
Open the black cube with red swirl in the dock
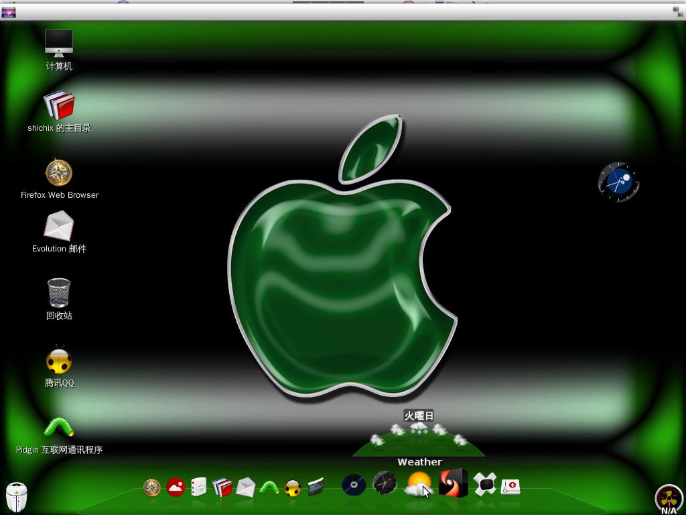454,483
